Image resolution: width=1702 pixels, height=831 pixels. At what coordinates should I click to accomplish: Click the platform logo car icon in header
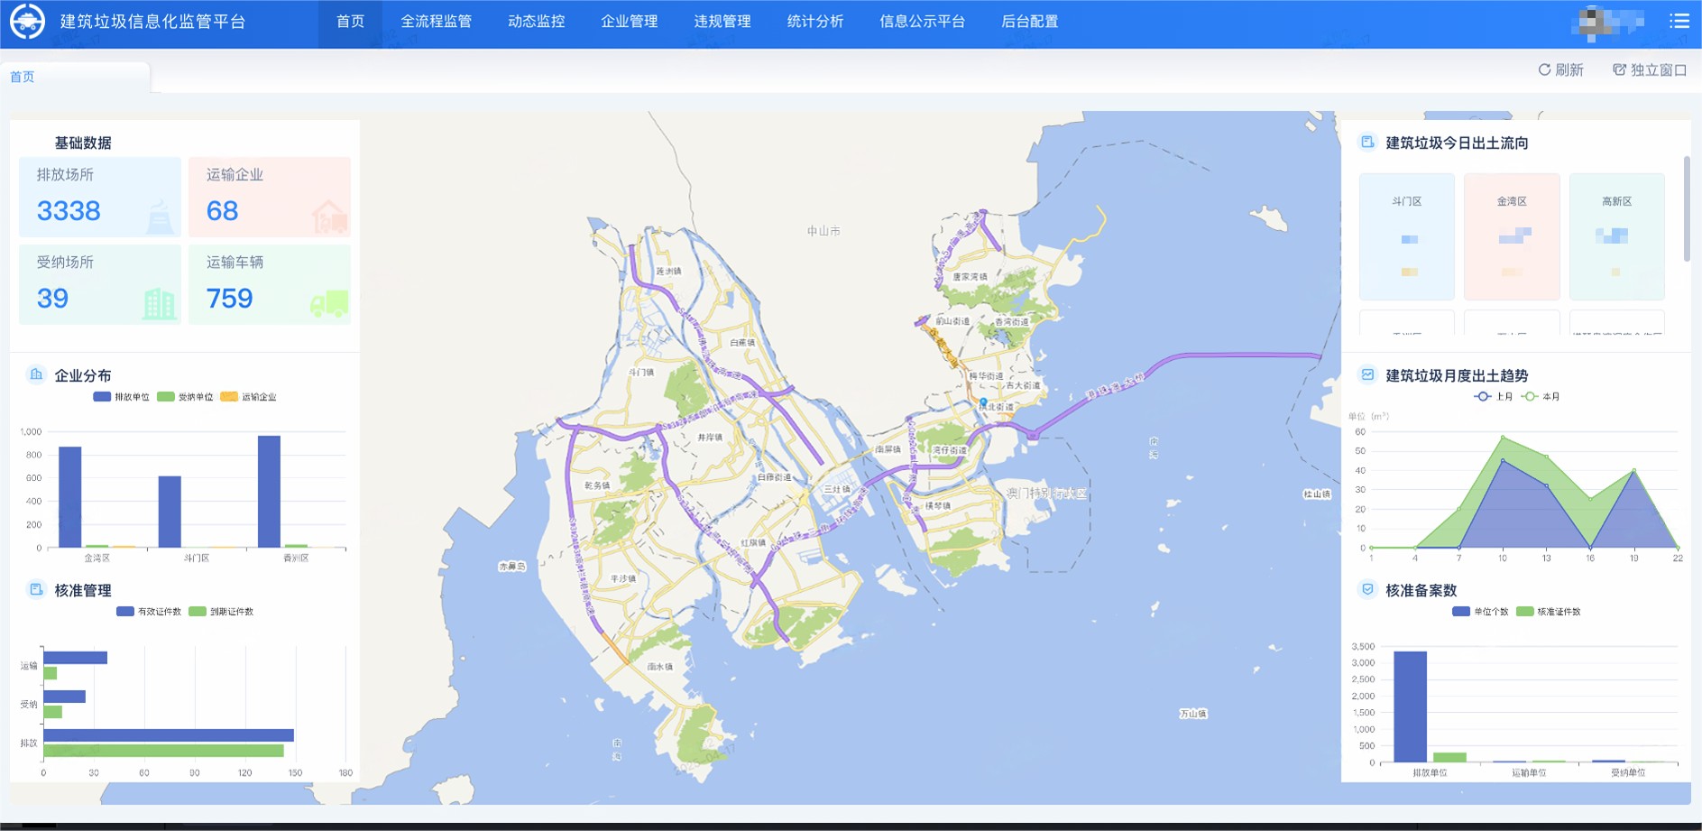click(27, 20)
